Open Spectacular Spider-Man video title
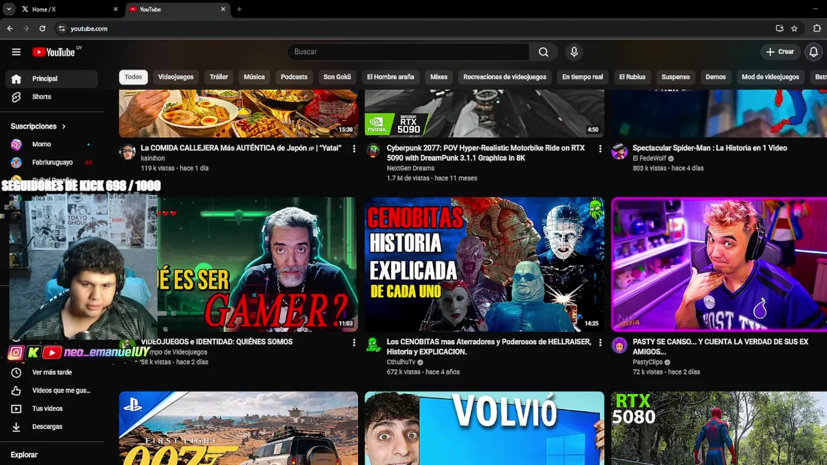Screen dimensions: 827x465 pos(709,148)
